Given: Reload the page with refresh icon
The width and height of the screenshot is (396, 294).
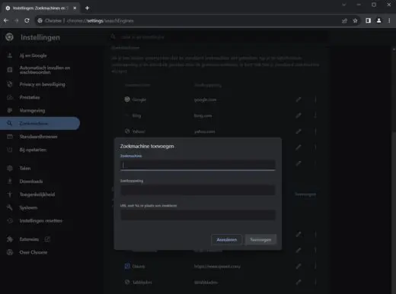Looking at the screenshot, I should [x=27, y=21].
